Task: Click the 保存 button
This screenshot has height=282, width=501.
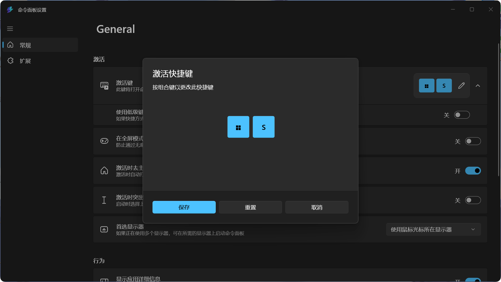Action: (x=184, y=207)
